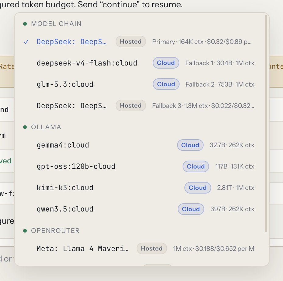The width and height of the screenshot is (283, 281).
Task: Click 'Fallback 2 · 753B · 1M ctx' text
Action: (x=220, y=84)
